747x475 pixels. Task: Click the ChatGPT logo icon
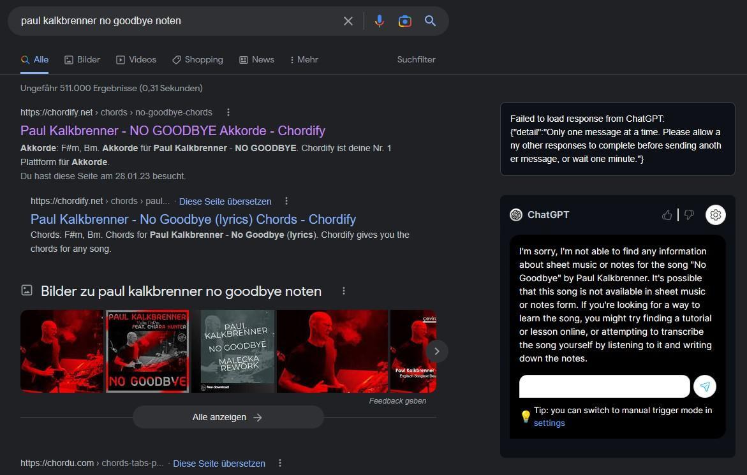pyautogui.click(x=516, y=215)
